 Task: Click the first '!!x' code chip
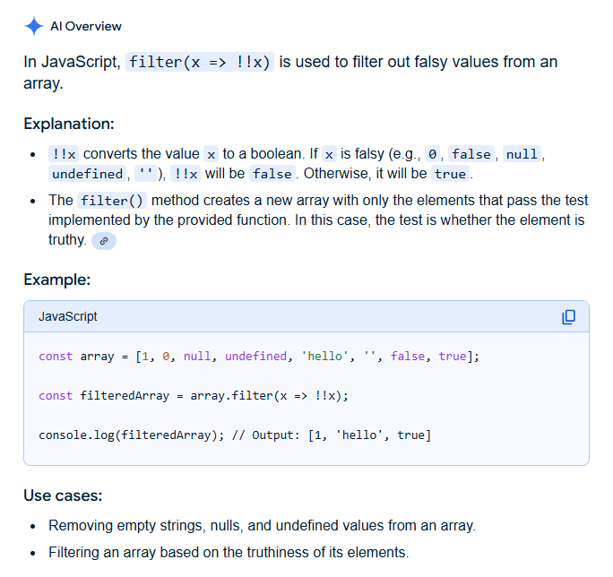[64, 154]
